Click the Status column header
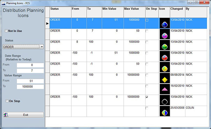This screenshot has height=129, width=211. click(x=60, y=12)
